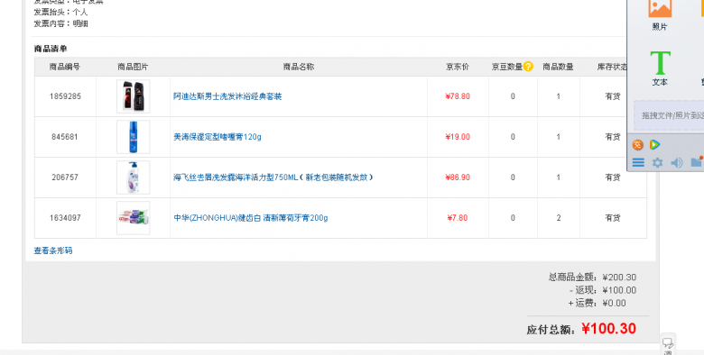Open link 阿迪达斯男士洗发沐浴经典套装
The height and width of the screenshot is (355, 704).
[227, 96]
